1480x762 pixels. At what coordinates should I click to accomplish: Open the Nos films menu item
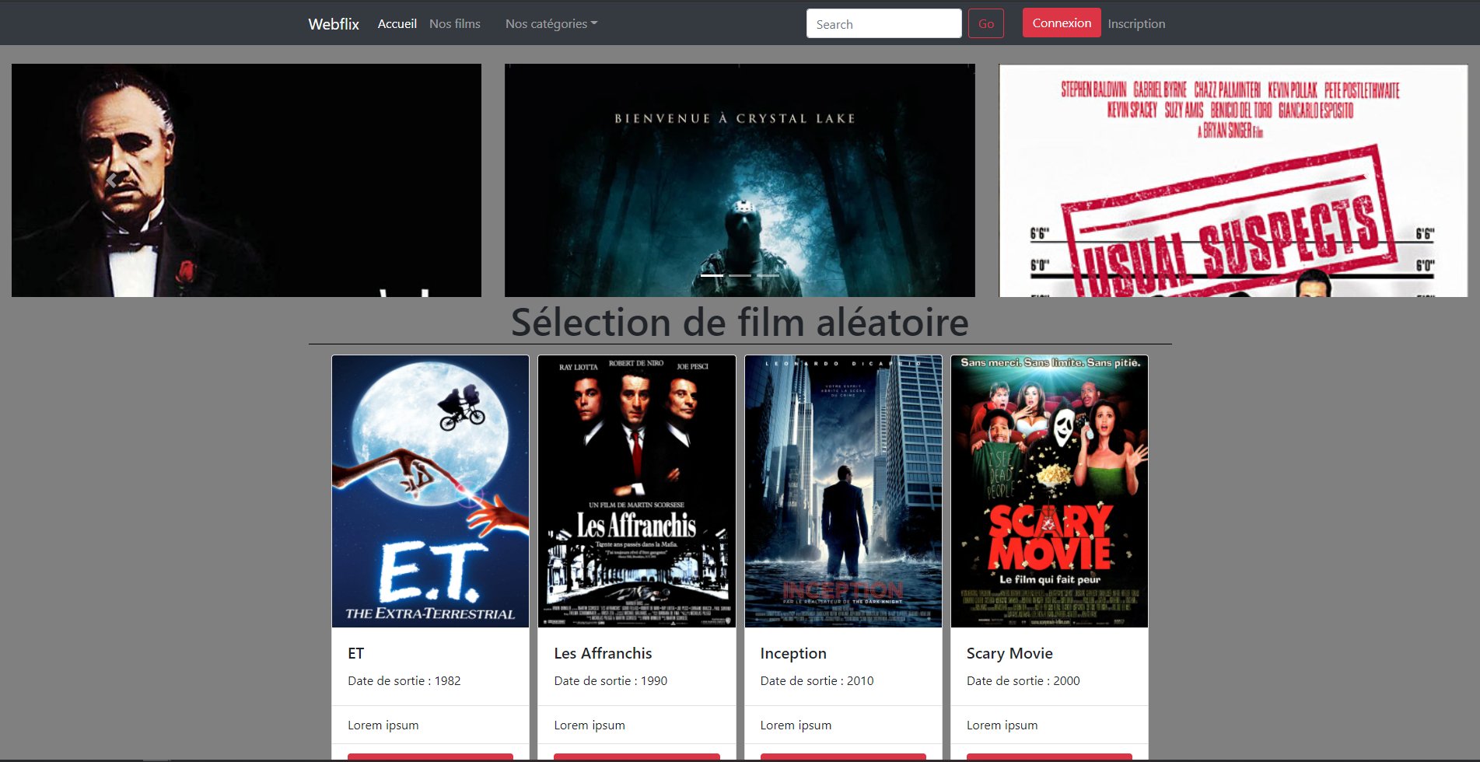[x=454, y=23]
